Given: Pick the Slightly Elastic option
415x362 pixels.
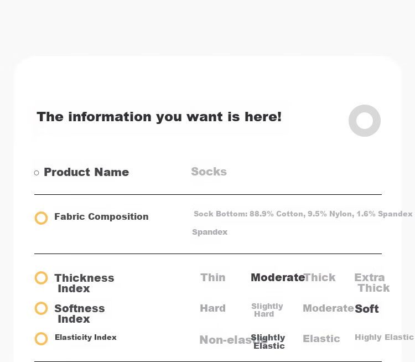Looking at the screenshot, I should 268,342.
